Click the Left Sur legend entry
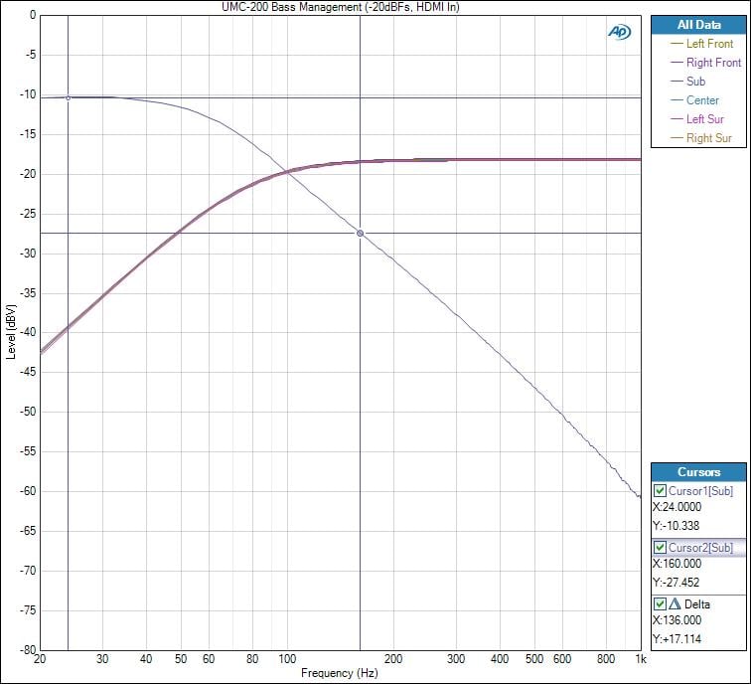This screenshot has width=751, height=684. [705, 119]
